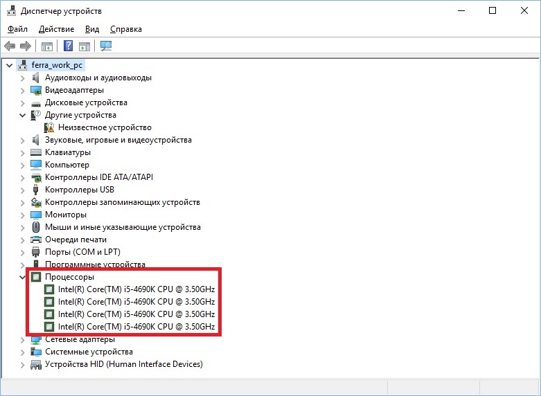Collapse the Другие устройства chevron
This screenshot has width=541, height=396.
click(22, 115)
